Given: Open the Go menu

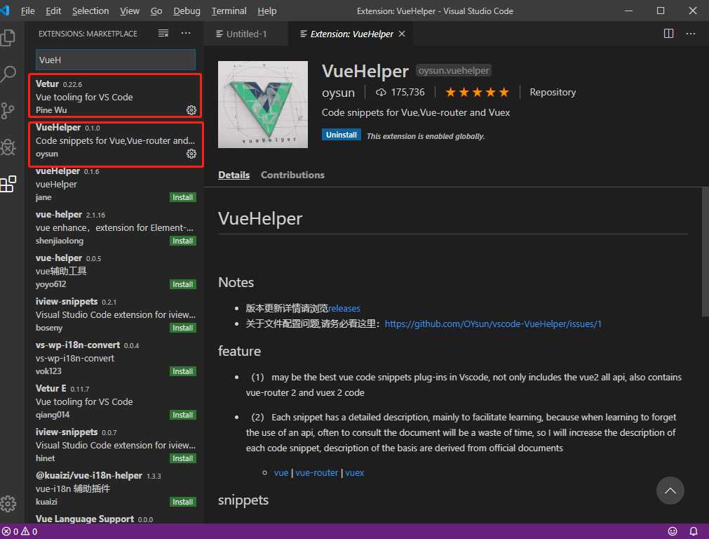Looking at the screenshot, I should (x=156, y=11).
